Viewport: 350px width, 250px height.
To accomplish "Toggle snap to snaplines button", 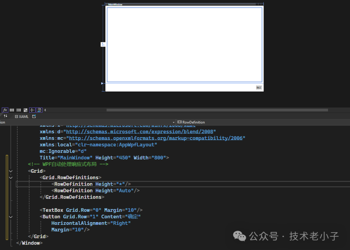I will point(32,110).
